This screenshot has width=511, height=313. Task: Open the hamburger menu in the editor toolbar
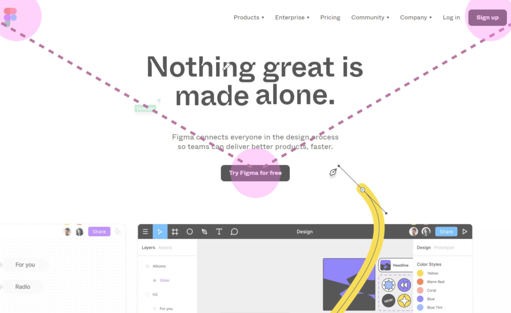pyautogui.click(x=145, y=232)
